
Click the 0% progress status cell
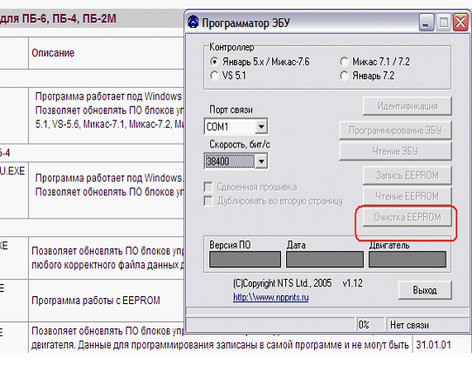[x=370, y=325]
